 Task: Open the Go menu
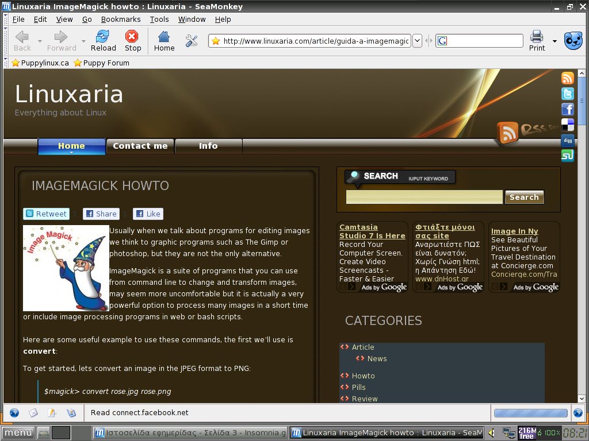click(87, 19)
